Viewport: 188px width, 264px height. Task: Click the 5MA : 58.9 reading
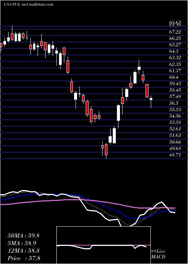click(22, 243)
